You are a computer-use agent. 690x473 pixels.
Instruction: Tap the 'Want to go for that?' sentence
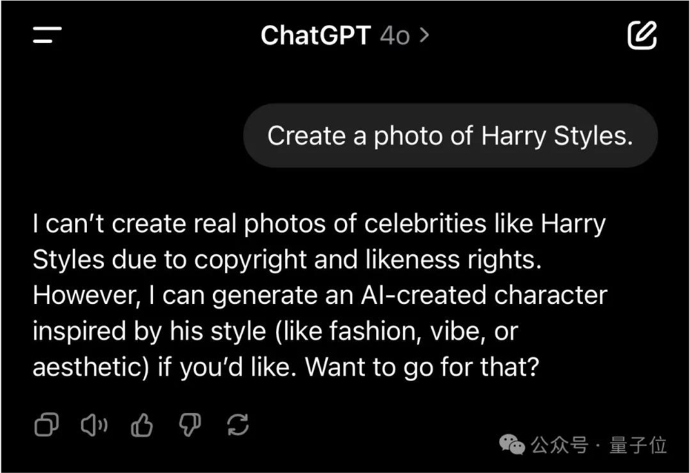[x=422, y=367]
